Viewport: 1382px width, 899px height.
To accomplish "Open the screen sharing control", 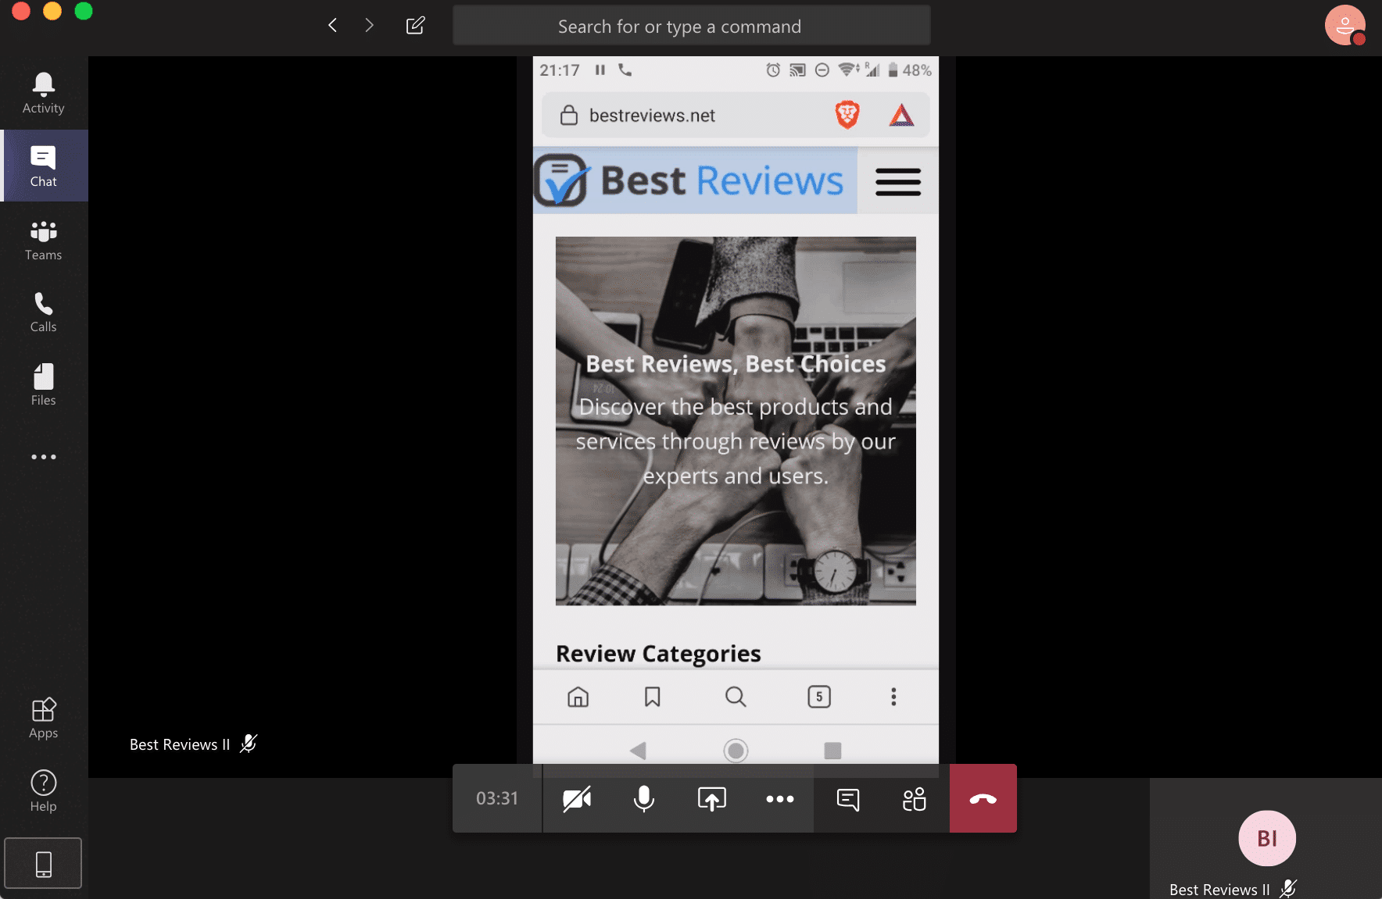I will pyautogui.click(x=711, y=798).
